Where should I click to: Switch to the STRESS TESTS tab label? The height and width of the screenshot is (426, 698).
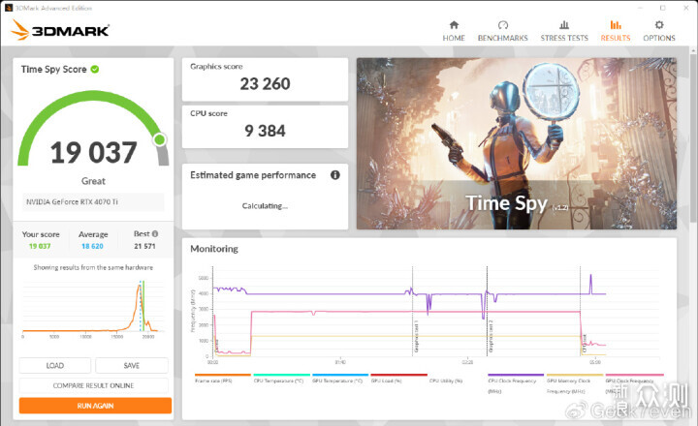[564, 38]
